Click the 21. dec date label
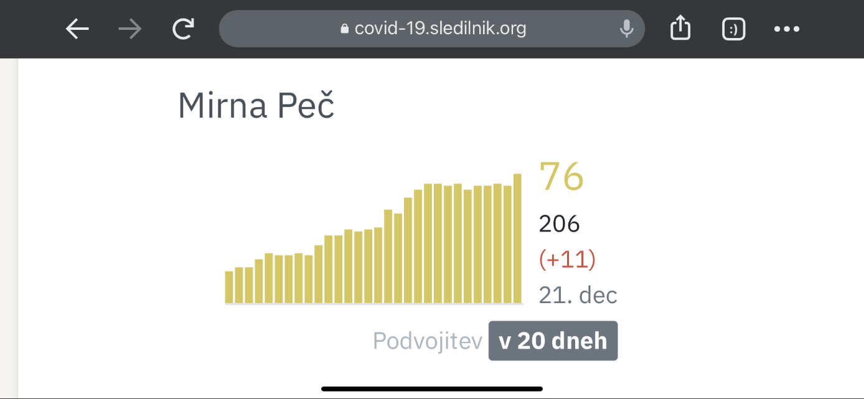864x399 pixels. click(x=578, y=295)
